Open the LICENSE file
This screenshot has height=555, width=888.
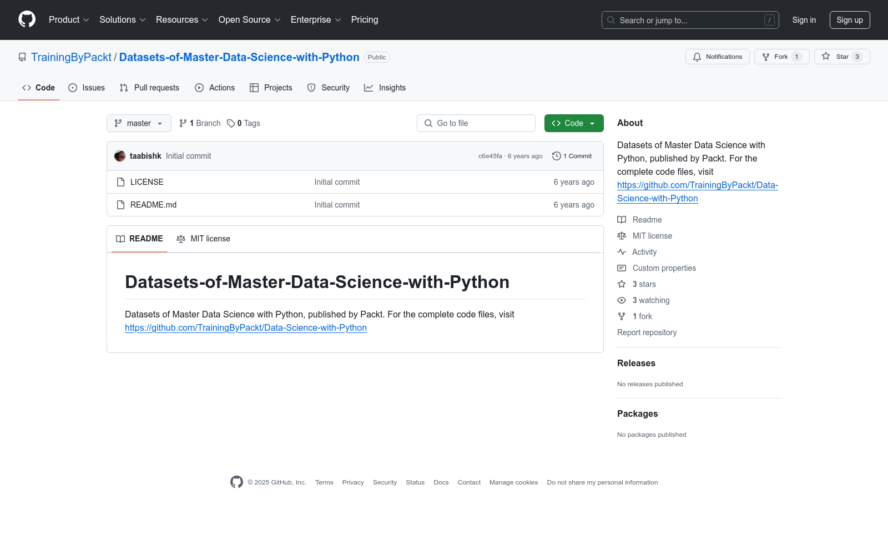147,182
